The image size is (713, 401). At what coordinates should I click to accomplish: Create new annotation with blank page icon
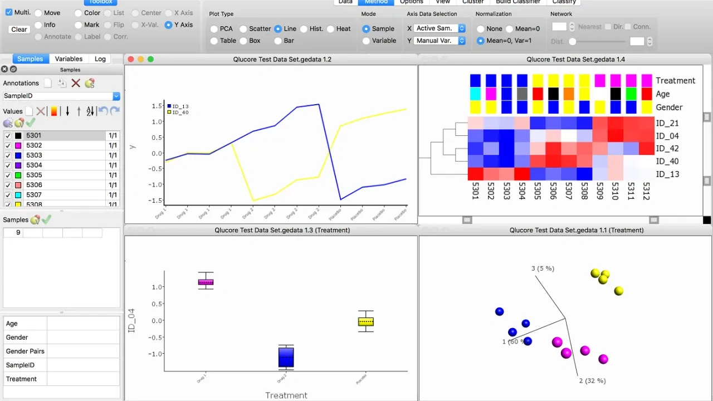click(48, 83)
